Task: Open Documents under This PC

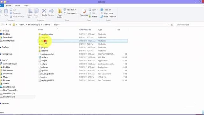Action: 8,70
